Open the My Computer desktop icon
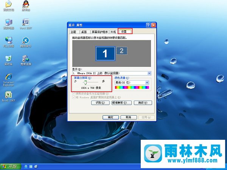Viewport: 227px width, 170px height. point(9,24)
